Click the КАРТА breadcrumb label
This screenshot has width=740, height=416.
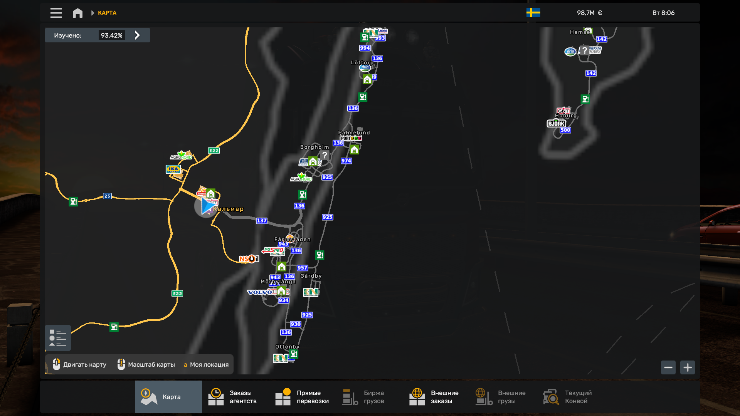click(x=107, y=13)
